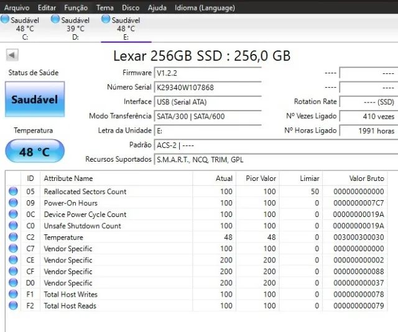Click the serial number field K29340W107868
Viewport: 398px width, 332px height.
(208, 88)
